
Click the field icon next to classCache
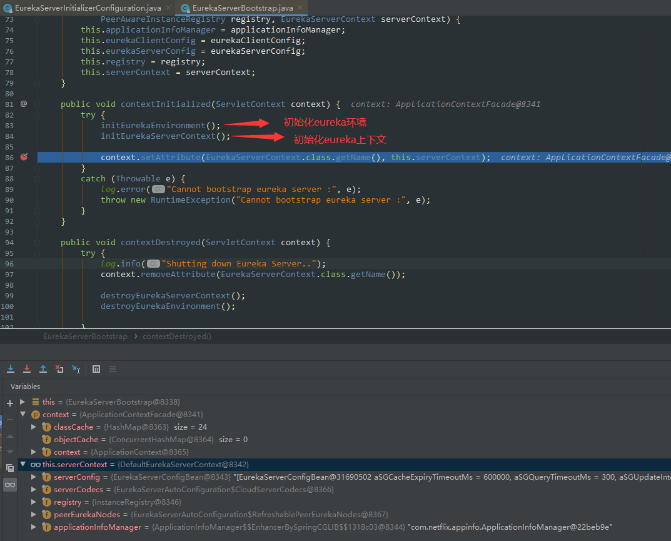pos(47,427)
